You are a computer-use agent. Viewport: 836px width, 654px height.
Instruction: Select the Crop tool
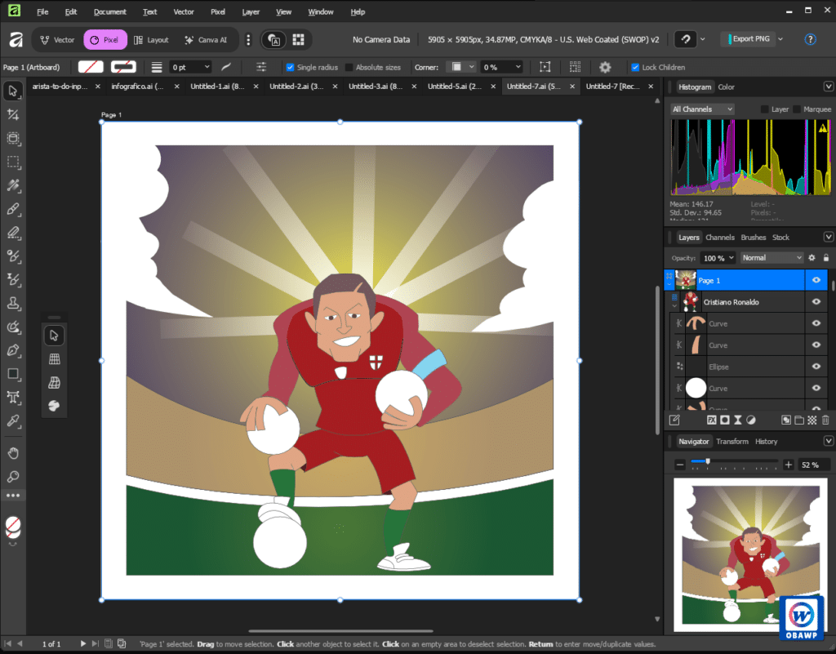point(13,114)
